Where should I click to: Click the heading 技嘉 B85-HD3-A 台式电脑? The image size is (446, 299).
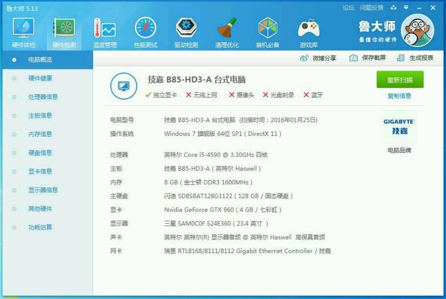(x=197, y=80)
